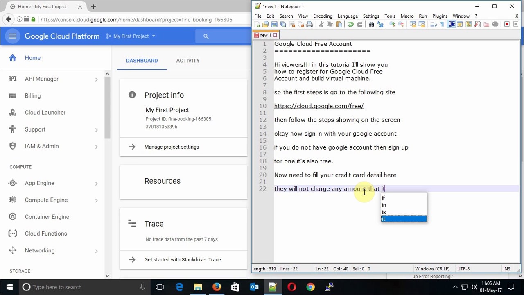Expand the Networking submenu arrow
Screen dimensions: 524x295
click(97, 251)
